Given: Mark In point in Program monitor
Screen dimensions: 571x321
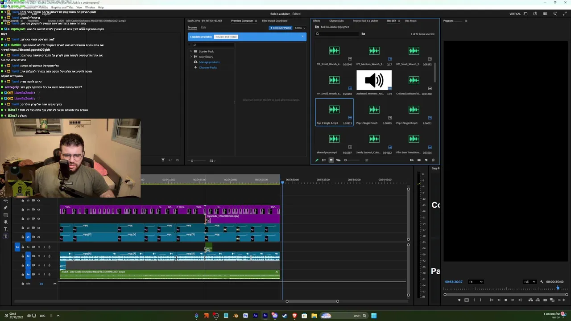Looking at the screenshot, I should [474, 300].
